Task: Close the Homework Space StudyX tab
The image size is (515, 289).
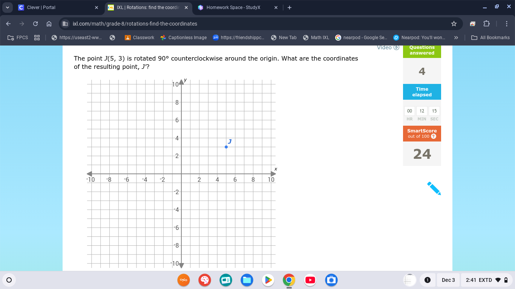Action: (276, 8)
